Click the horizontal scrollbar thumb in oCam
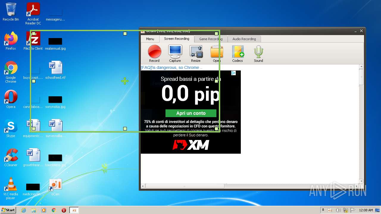 click(x=185, y=186)
